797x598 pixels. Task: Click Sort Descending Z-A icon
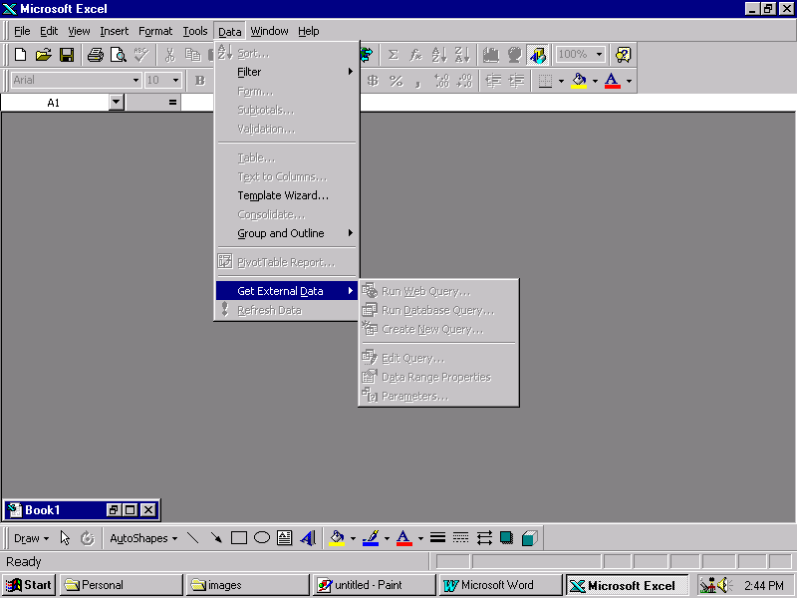coord(462,55)
